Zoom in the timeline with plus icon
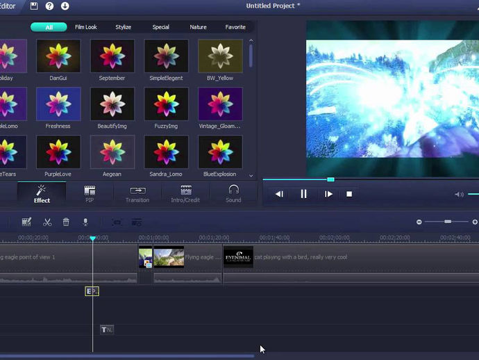The width and height of the screenshot is (479, 360). pyautogui.click(x=475, y=222)
